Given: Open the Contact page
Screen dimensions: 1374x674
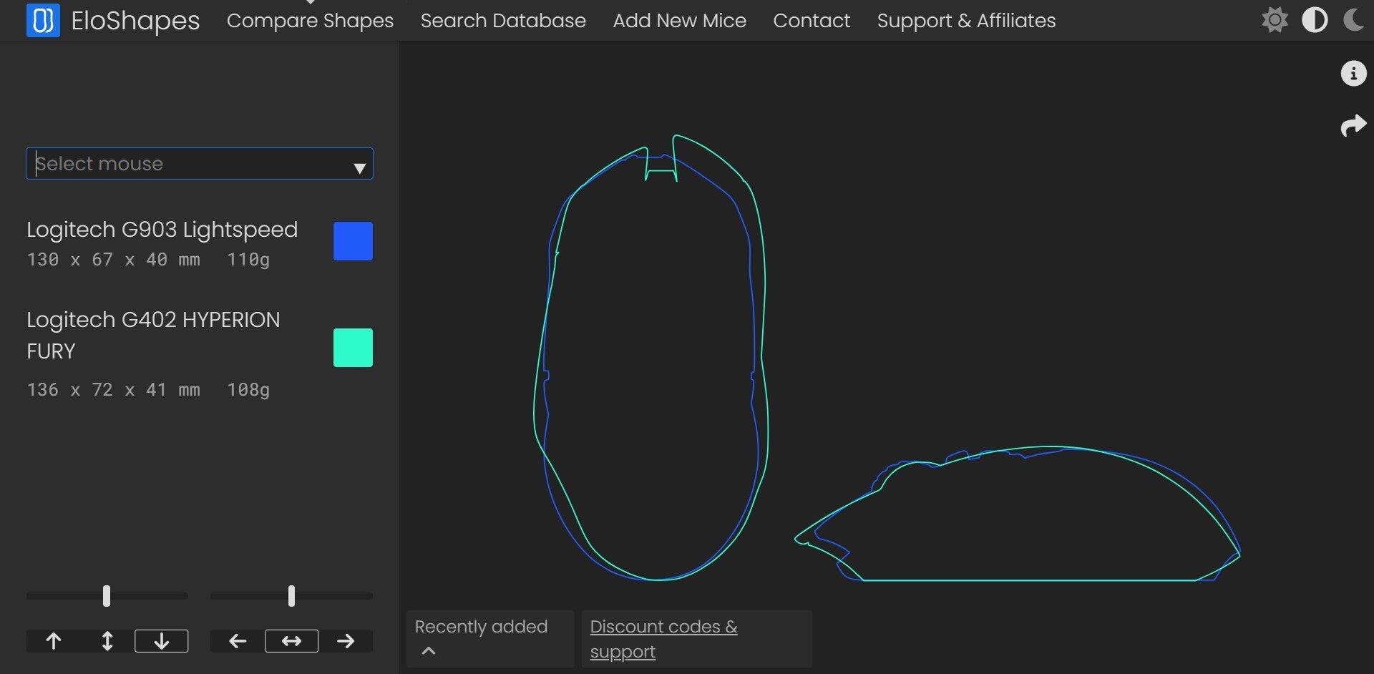Looking at the screenshot, I should 812,21.
